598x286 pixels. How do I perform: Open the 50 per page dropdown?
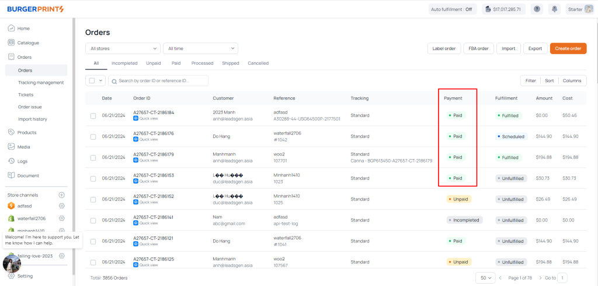pyautogui.click(x=485, y=278)
